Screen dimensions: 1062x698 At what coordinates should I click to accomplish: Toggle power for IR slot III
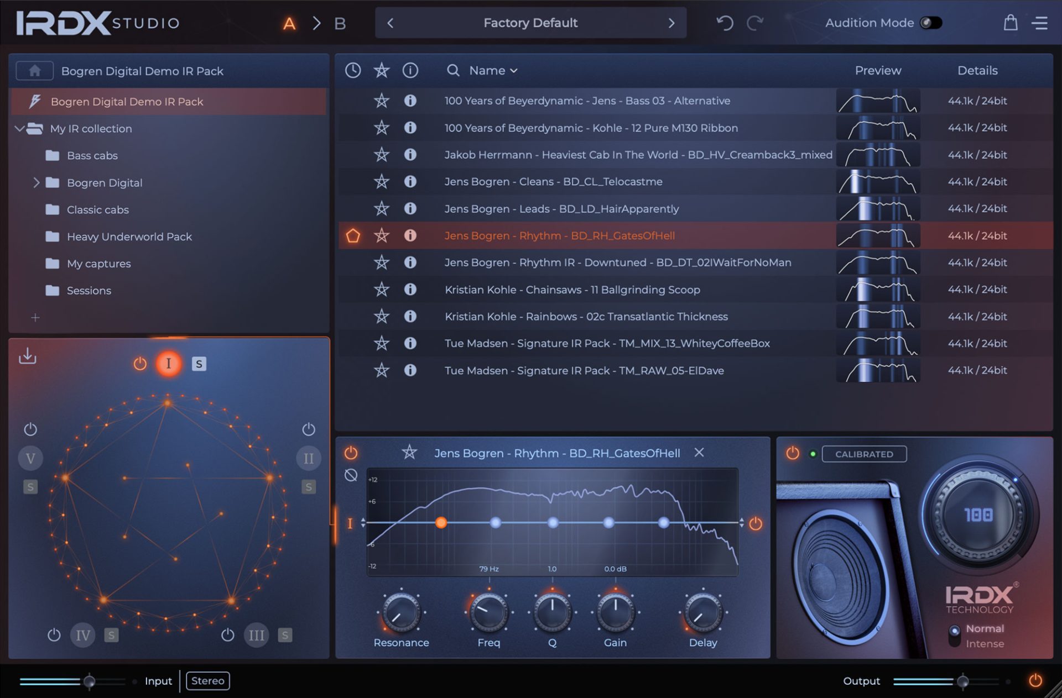228,634
